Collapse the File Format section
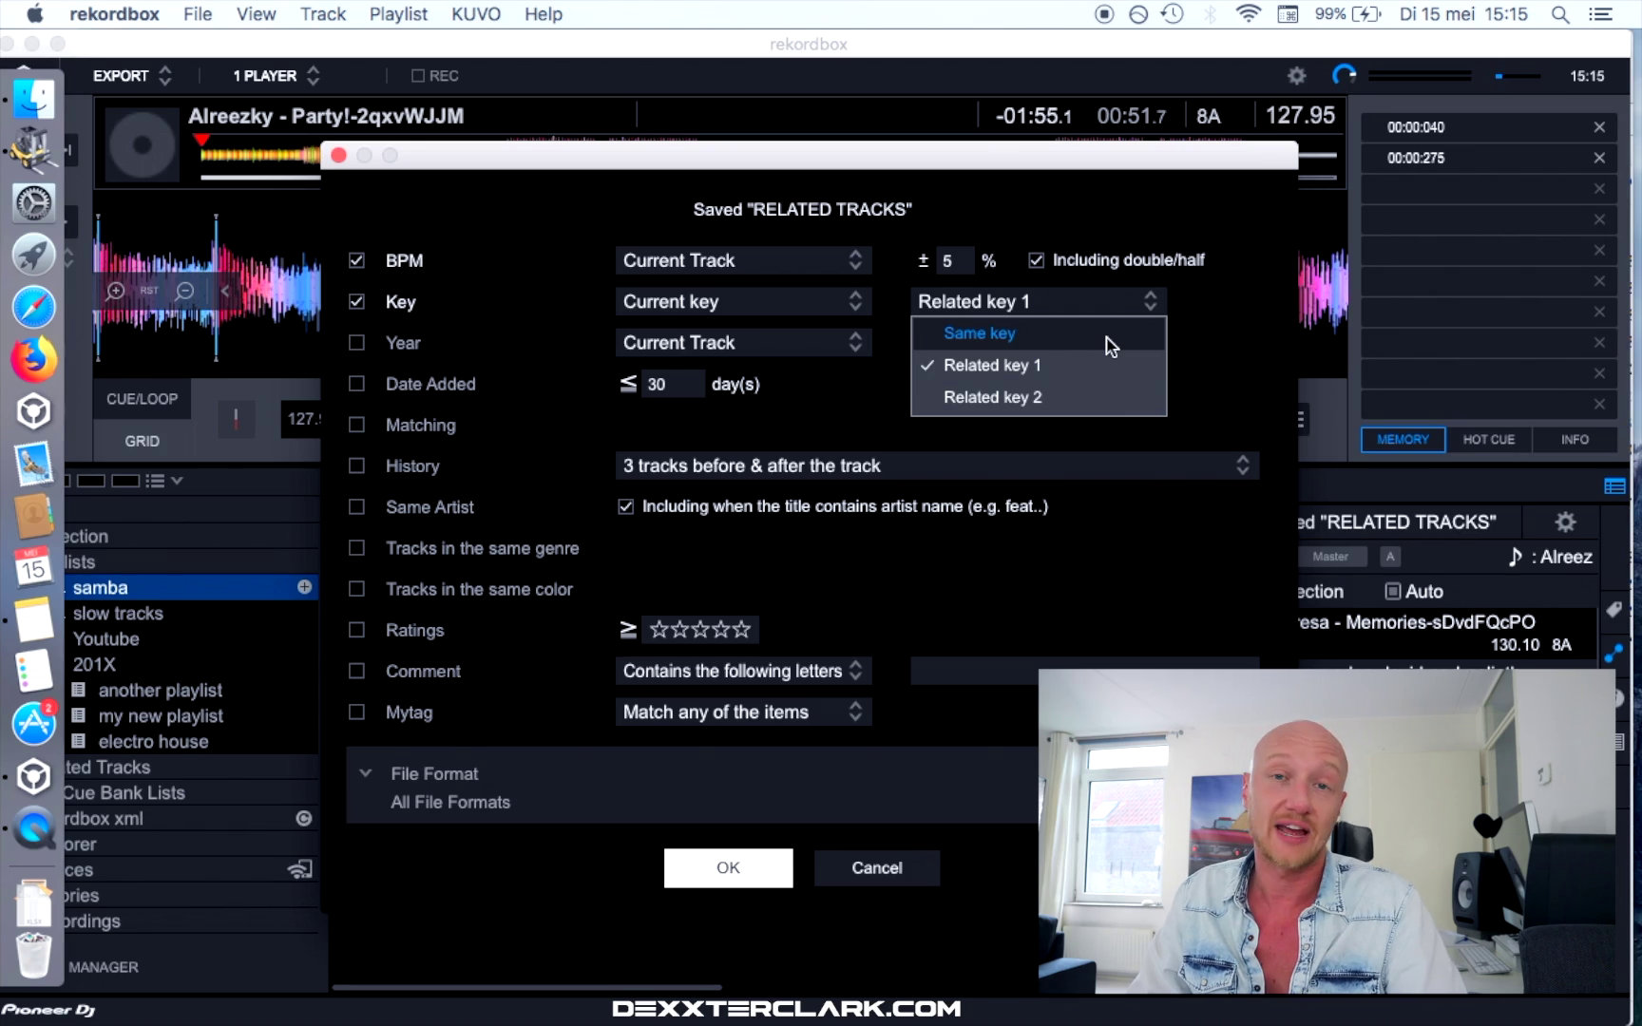Viewport: 1642px width, 1026px height. point(366,773)
